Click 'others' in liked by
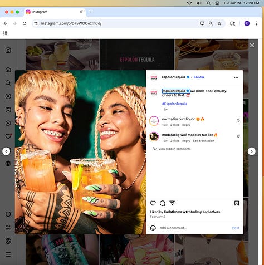264x265 pixels. tap(214, 212)
